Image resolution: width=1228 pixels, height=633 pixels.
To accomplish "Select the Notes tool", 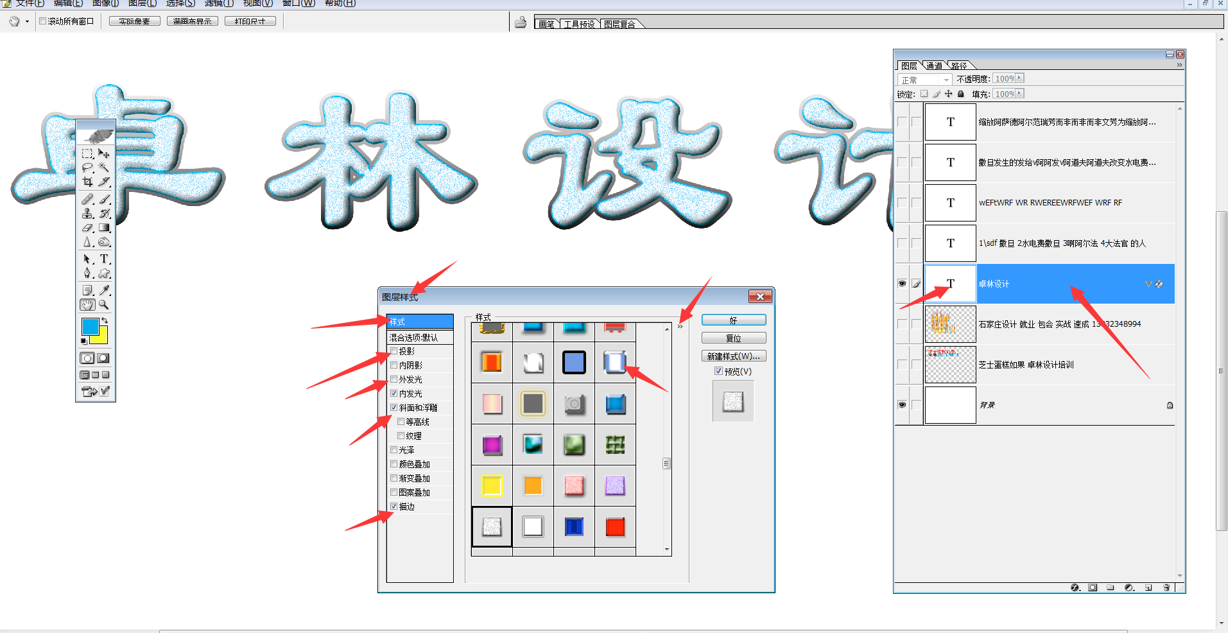I will pyautogui.click(x=88, y=291).
